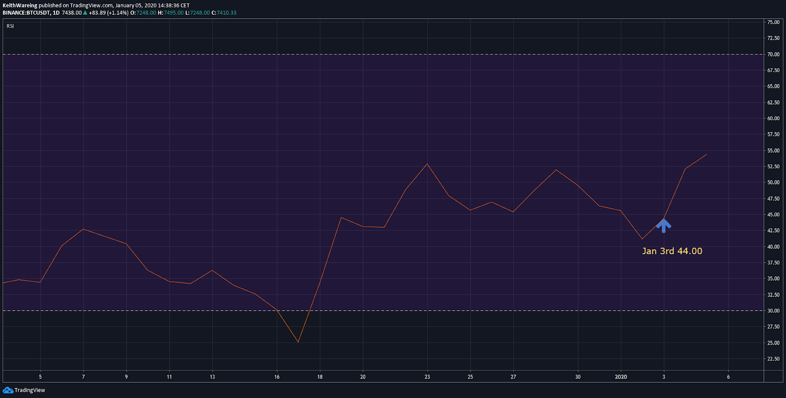Click the BINANCE:BTCUSDT symbol text
Viewport: 786px width, 398px height.
coord(26,13)
